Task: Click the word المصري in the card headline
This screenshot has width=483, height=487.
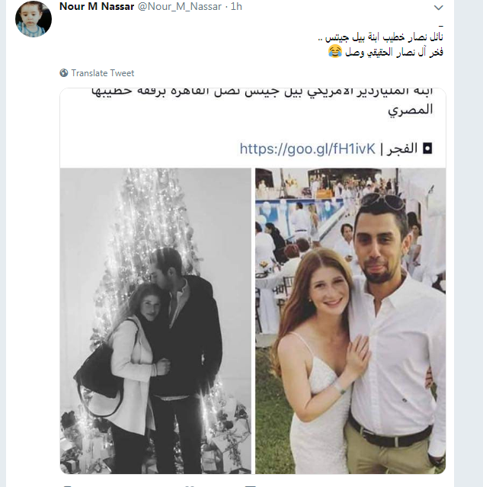Action: click(410, 111)
